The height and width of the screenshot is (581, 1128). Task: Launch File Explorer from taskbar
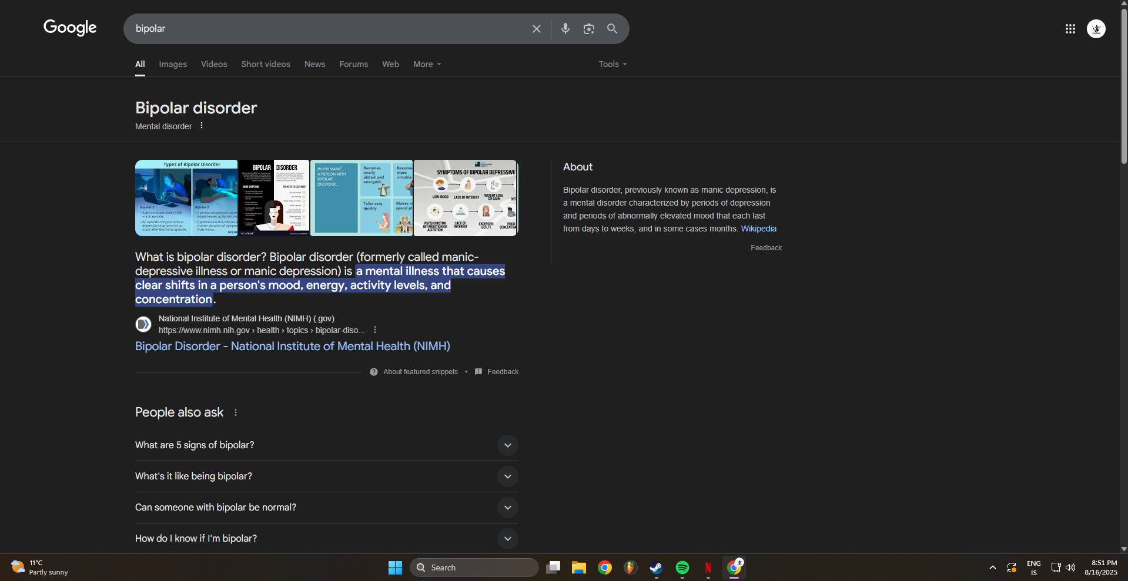pos(579,567)
